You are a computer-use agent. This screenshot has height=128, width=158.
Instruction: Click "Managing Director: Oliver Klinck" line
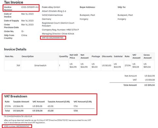click(x=58, y=34)
